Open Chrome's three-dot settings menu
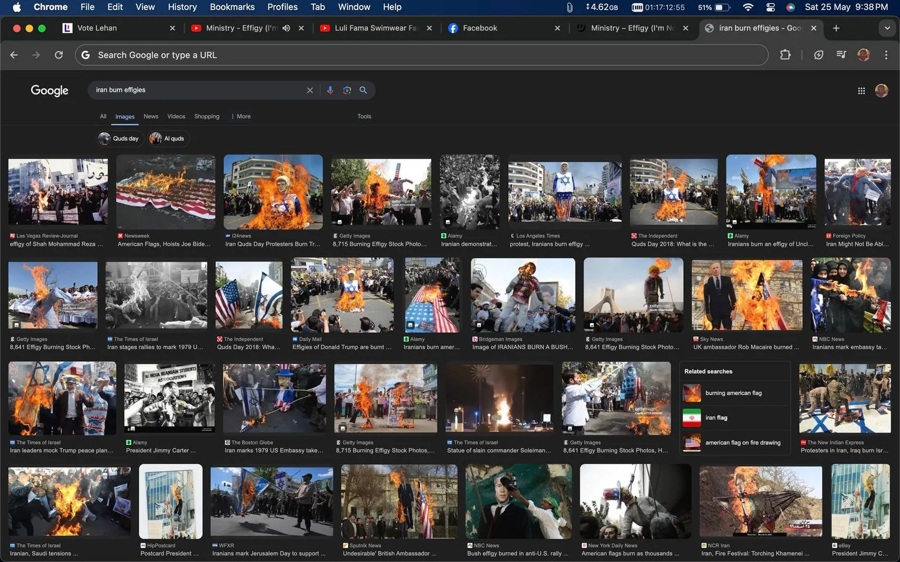The width and height of the screenshot is (900, 562). tap(887, 54)
